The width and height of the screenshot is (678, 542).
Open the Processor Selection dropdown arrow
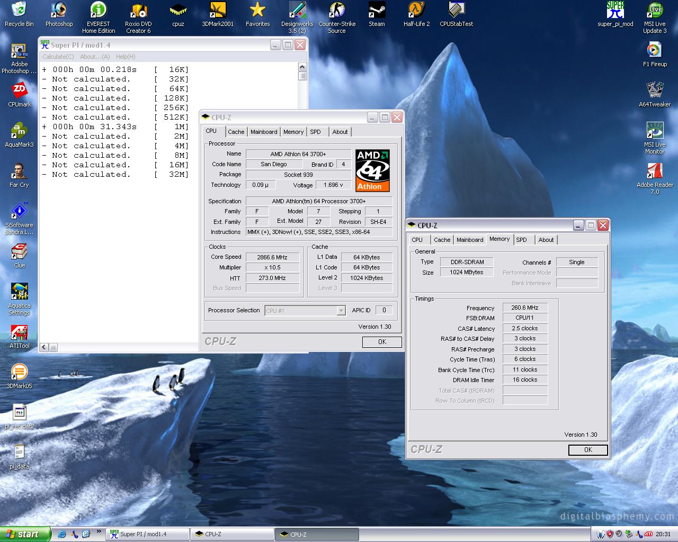[341, 311]
